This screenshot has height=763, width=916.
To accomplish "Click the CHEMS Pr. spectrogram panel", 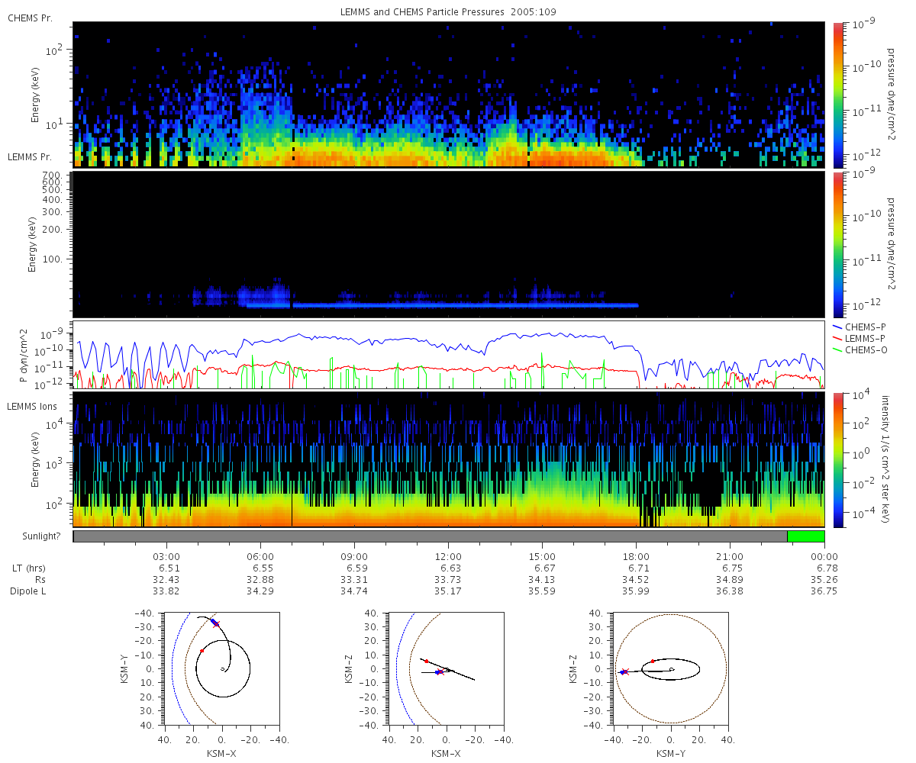I will (x=449, y=95).
